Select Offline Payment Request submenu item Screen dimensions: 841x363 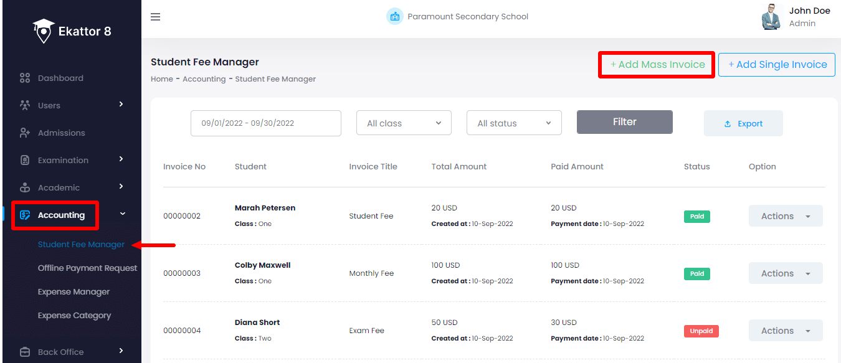87,268
